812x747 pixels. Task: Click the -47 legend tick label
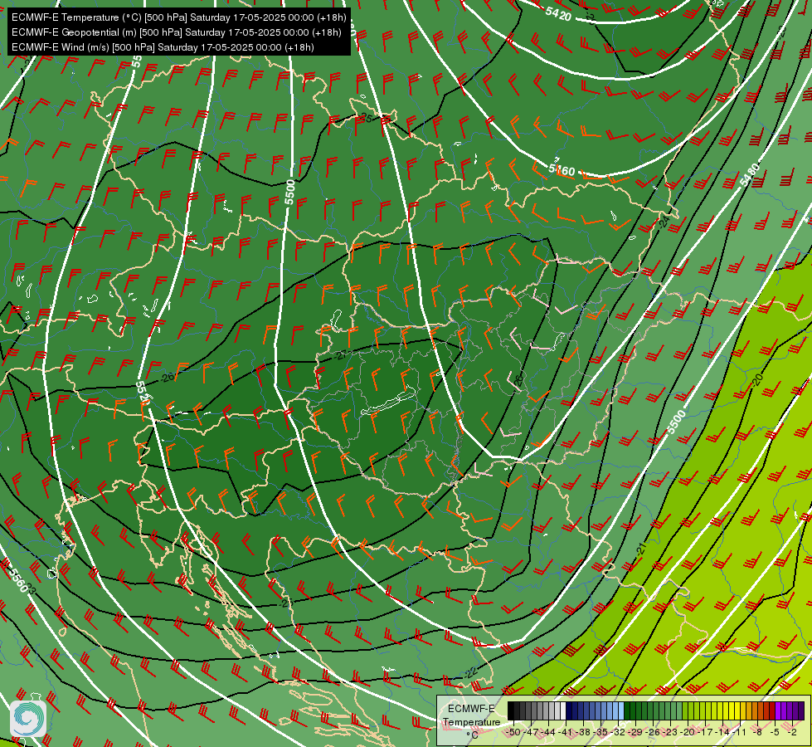point(531,732)
